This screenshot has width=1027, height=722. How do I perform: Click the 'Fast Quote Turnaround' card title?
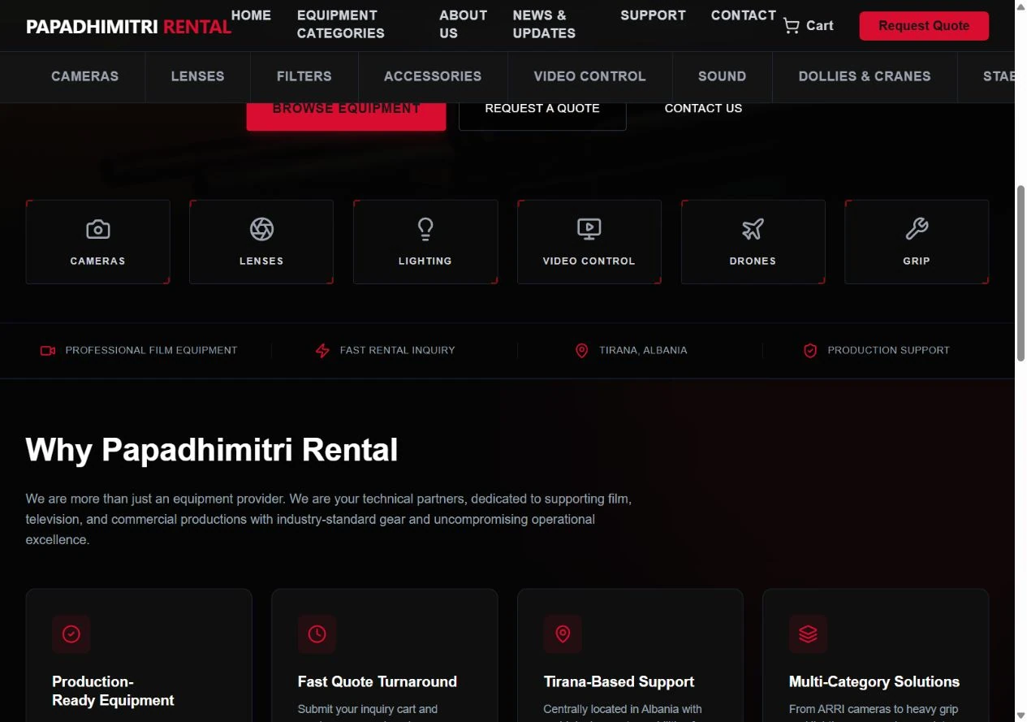pos(378,682)
